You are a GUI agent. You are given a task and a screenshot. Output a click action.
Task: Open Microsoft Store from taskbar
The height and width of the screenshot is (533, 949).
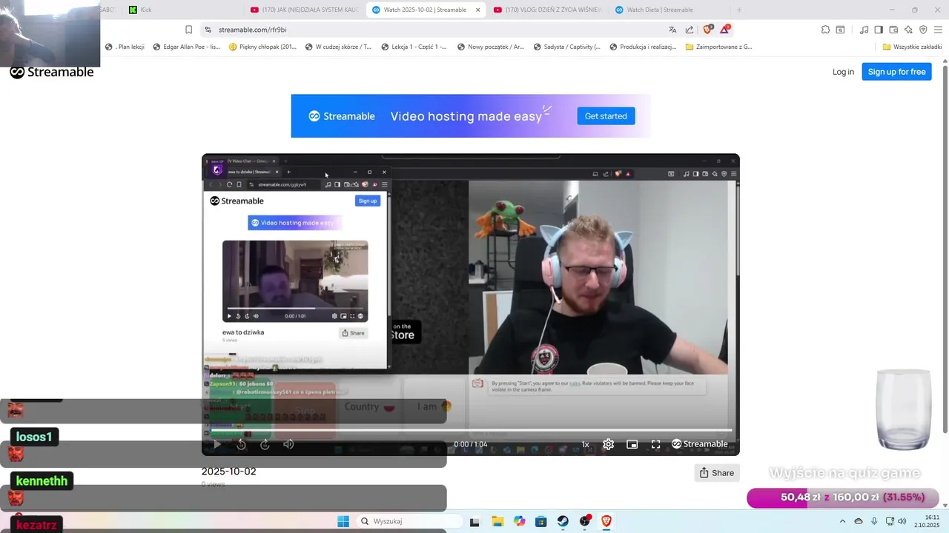point(541,521)
